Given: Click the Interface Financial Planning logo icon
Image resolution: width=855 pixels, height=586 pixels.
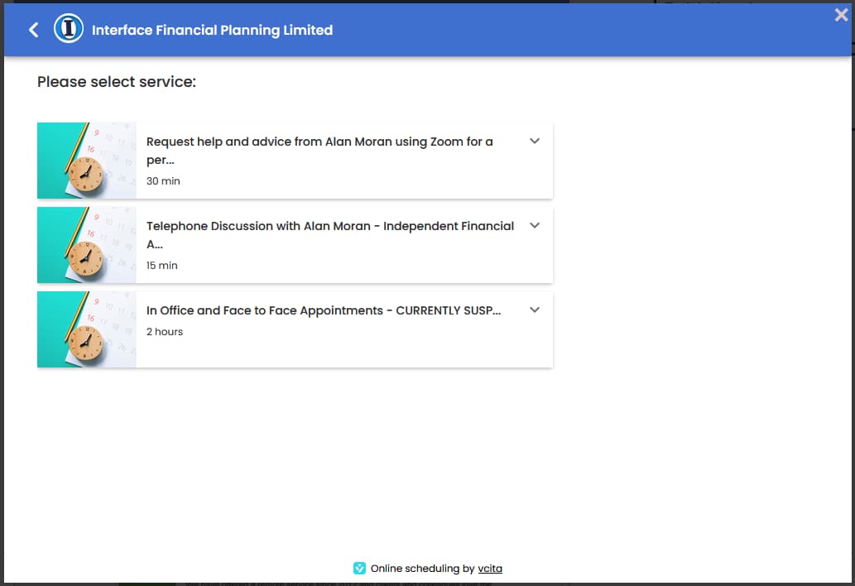Looking at the screenshot, I should click(69, 30).
